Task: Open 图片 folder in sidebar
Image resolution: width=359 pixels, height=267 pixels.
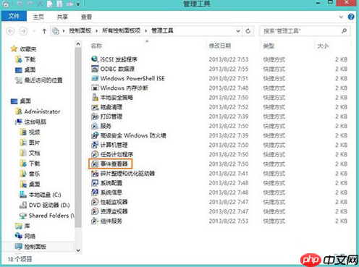Action: 35,143
